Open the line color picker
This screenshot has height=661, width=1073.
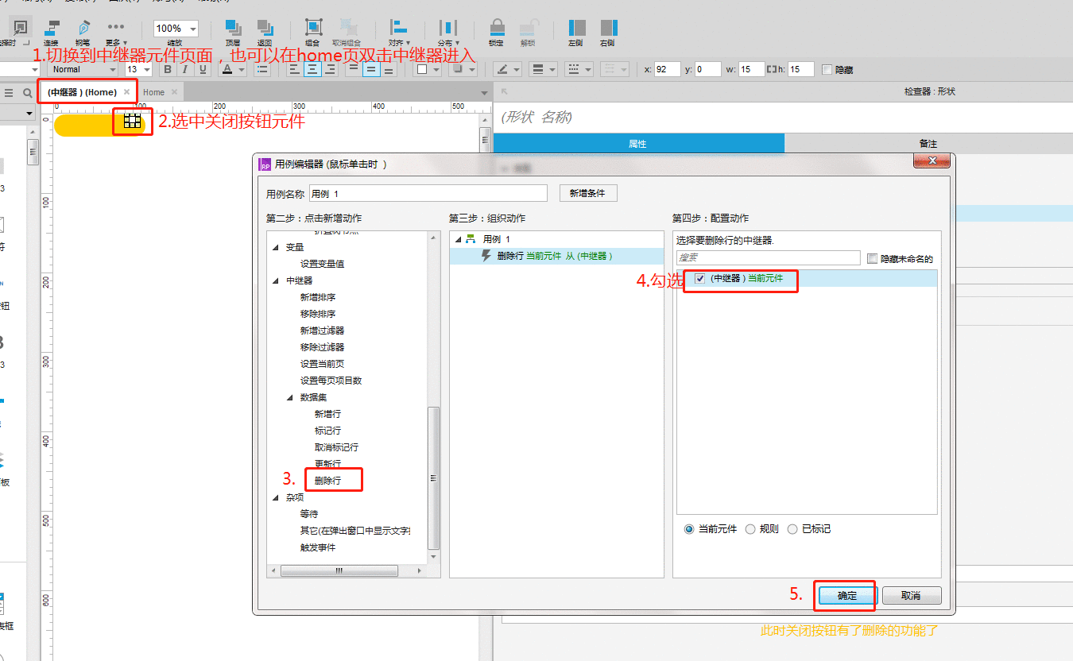[x=506, y=69]
